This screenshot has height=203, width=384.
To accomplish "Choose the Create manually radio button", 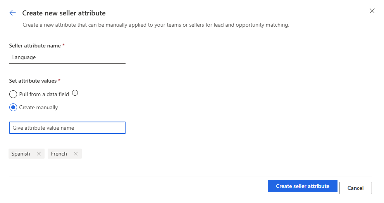I will [13, 107].
